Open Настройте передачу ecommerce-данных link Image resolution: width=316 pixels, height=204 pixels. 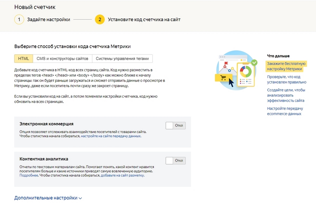tap(285, 111)
